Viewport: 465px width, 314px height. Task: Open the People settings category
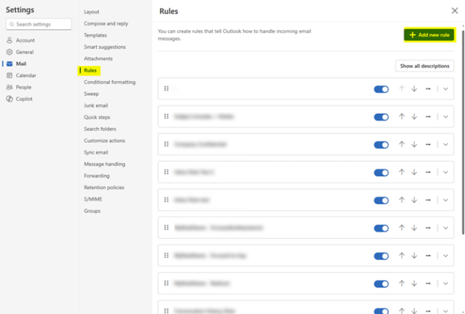[24, 87]
